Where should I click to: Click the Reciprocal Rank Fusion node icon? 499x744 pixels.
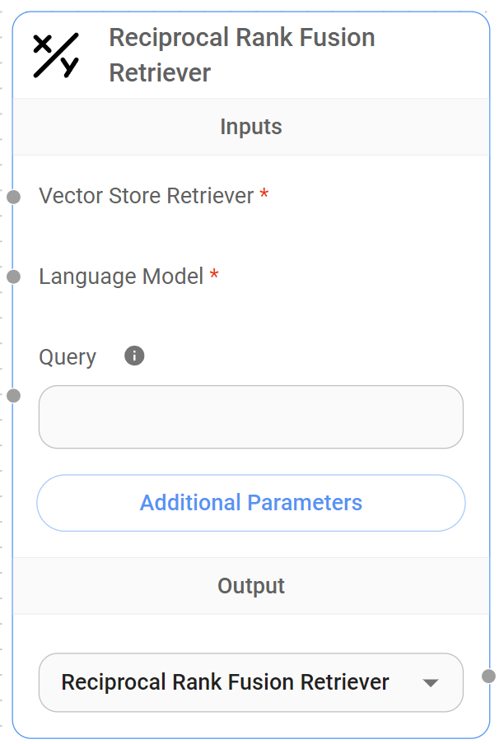(x=56, y=54)
